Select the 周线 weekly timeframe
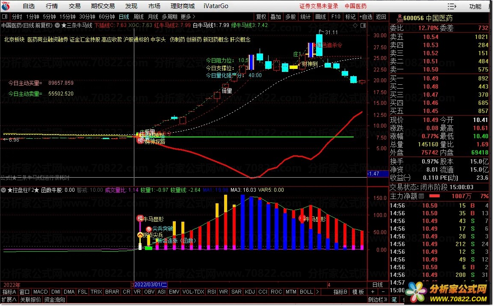The width and height of the screenshot is (494, 306). pyautogui.click(x=139, y=17)
